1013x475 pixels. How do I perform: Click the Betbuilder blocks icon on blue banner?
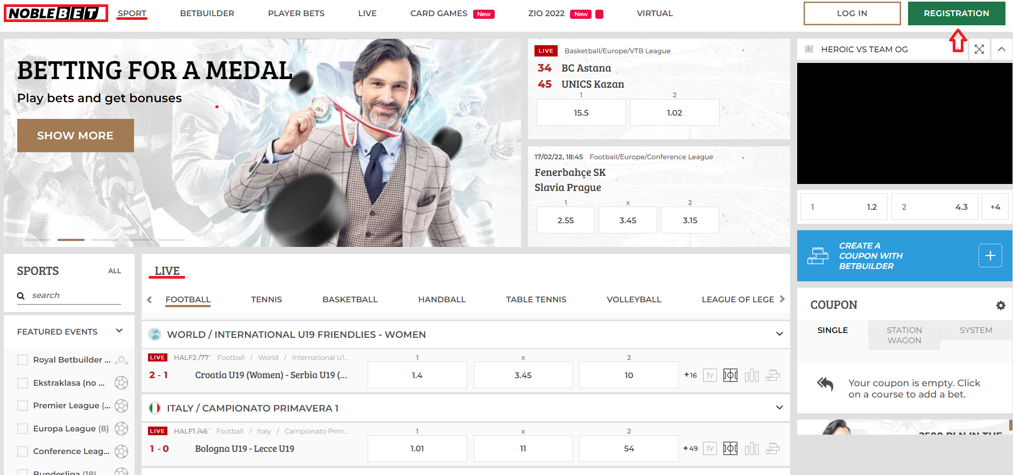pos(818,256)
